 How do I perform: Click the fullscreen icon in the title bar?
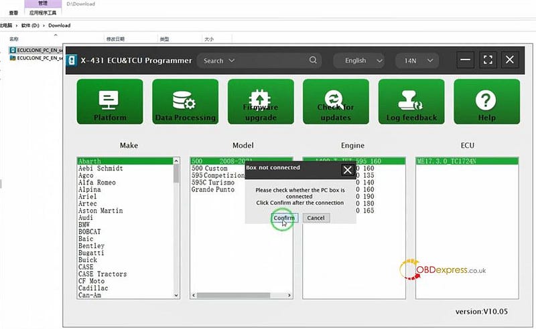488,60
